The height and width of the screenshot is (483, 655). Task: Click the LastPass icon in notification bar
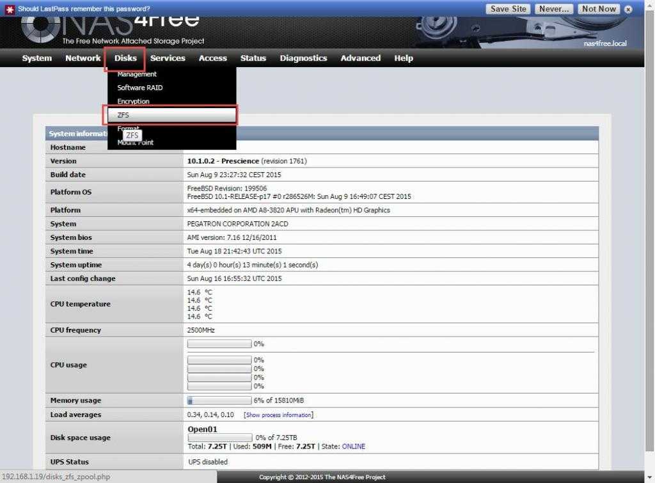[9, 9]
